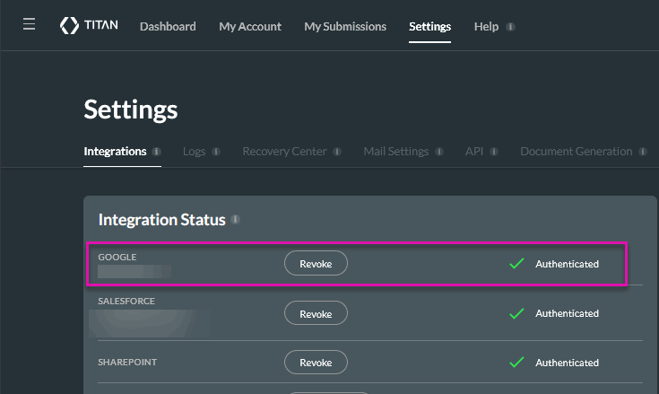659x394 pixels.
Task: Open Recovery Center tab
Action: (x=284, y=152)
